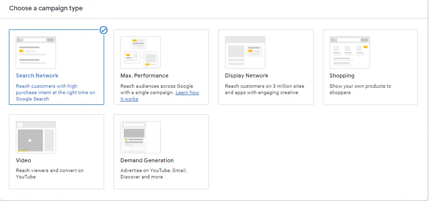
Task: Click the Shopping campaign illustration
Action: pyautogui.click(x=350, y=52)
